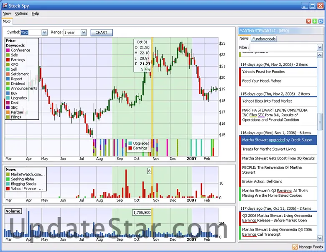Click the green add-tab plus icon

[x=315, y=21]
